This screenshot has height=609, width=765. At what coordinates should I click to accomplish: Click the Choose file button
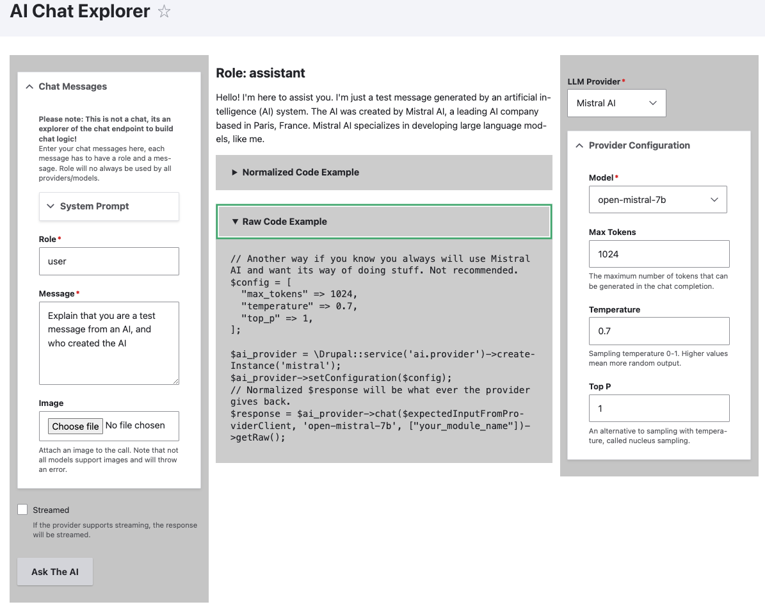pyautogui.click(x=76, y=426)
